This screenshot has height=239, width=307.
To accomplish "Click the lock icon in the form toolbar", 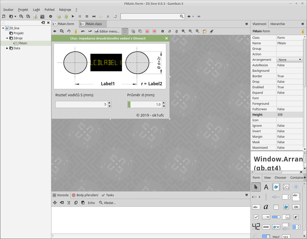I will click(76, 31).
